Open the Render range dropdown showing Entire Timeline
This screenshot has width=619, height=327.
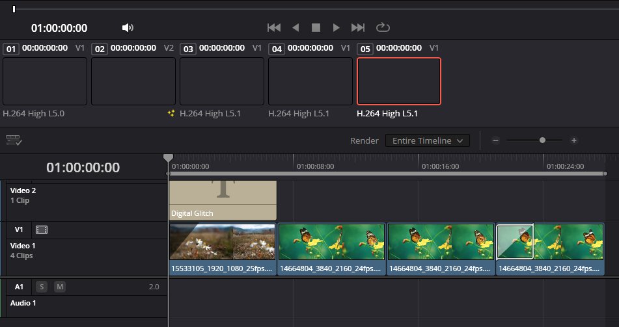pyautogui.click(x=427, y=140)
